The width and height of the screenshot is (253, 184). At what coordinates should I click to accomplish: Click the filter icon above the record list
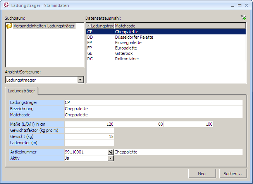243,17
